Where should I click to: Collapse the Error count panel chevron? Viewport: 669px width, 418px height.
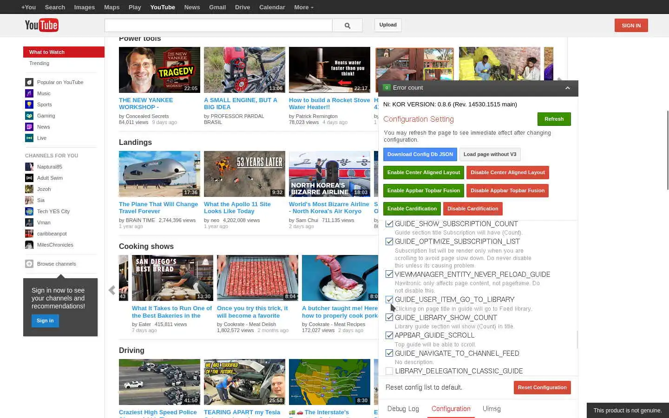(567, 88)
